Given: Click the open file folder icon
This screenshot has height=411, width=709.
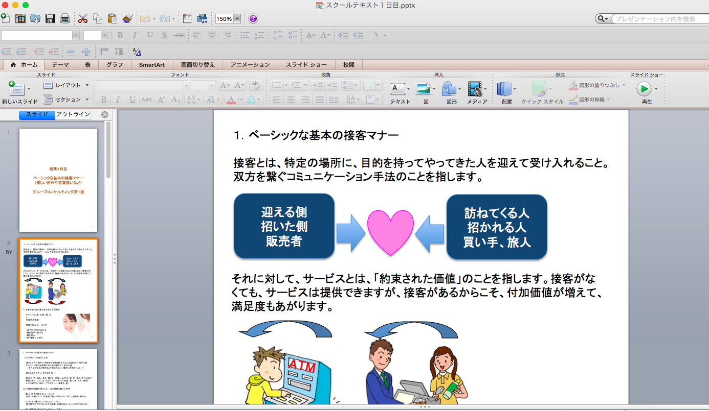Looking at the screenshot, I should pyautogui.click(x=35, y=19).
